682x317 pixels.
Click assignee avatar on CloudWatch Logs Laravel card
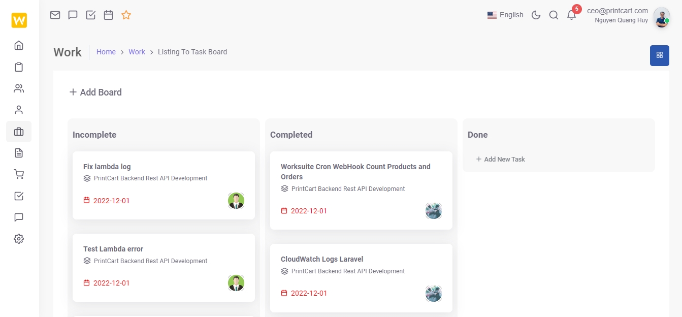pyautogui.click(x=434, y=293)
